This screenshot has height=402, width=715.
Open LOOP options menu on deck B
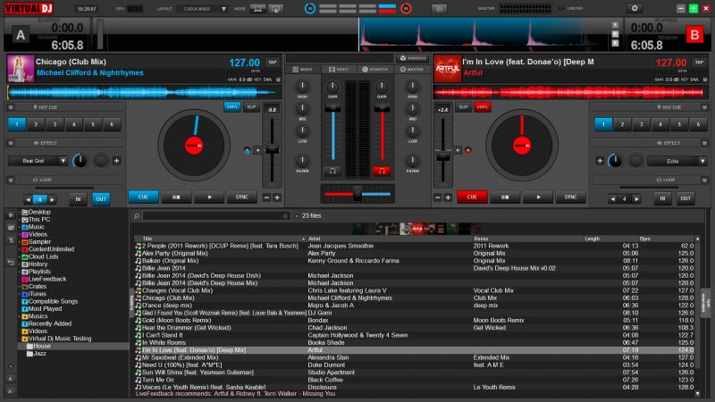(704, 180)
